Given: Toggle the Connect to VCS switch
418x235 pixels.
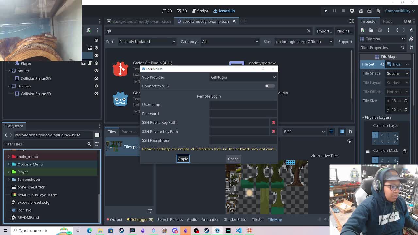Looking at the screenshot, I should point(270,86).
